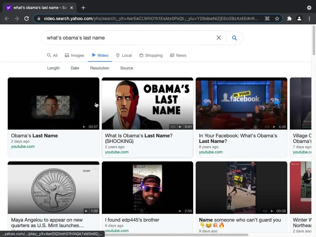Click the horizontal scrollbar at bottom
This screenshot has height=237, width=316.
176,235
